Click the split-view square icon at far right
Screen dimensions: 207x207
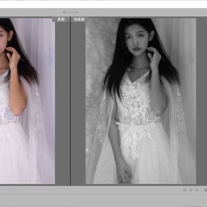click(205, 190)
